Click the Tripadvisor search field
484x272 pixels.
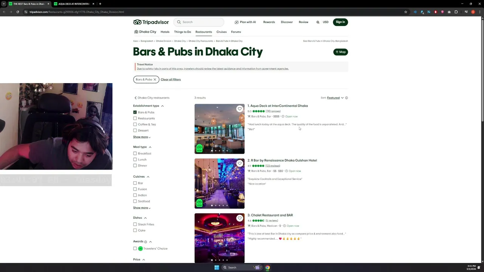(x=199, y=22)
